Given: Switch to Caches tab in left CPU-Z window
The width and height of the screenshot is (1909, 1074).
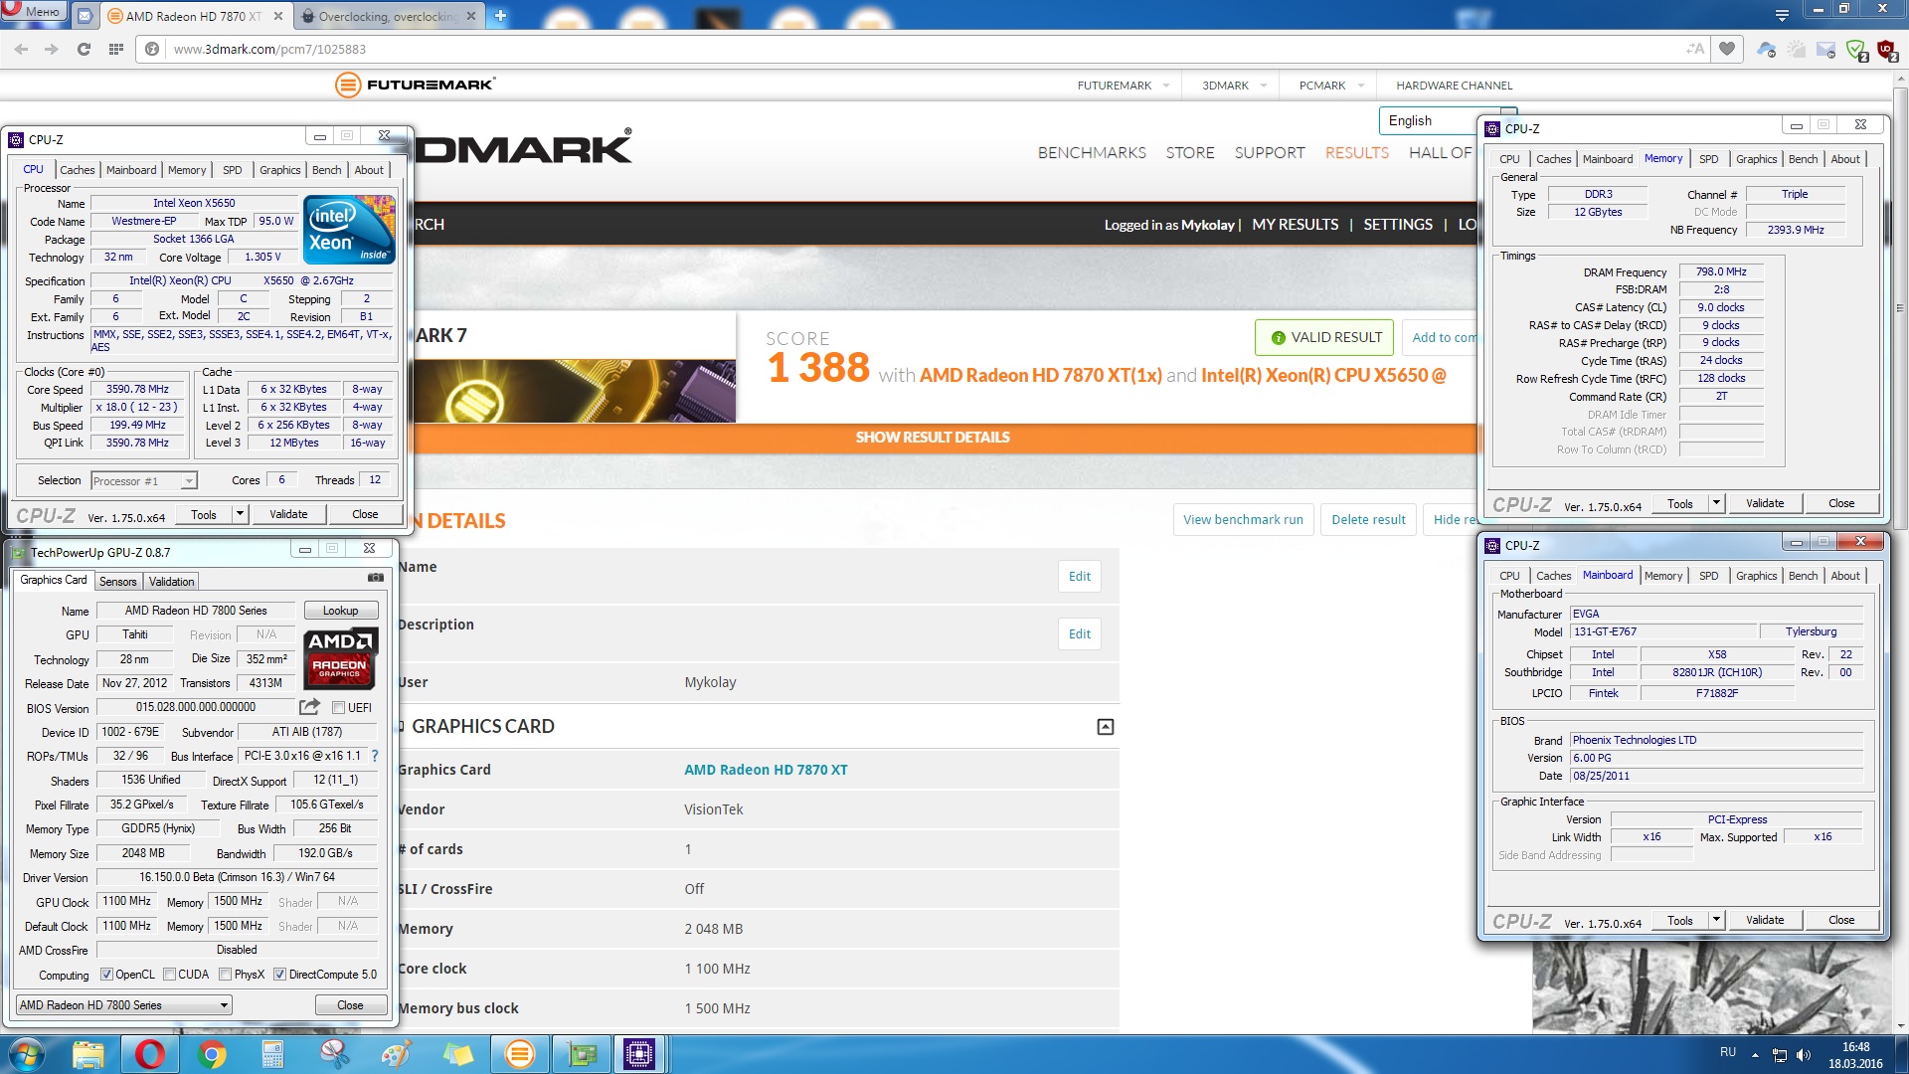Looking at the screenshot, I should pos(77,170).
